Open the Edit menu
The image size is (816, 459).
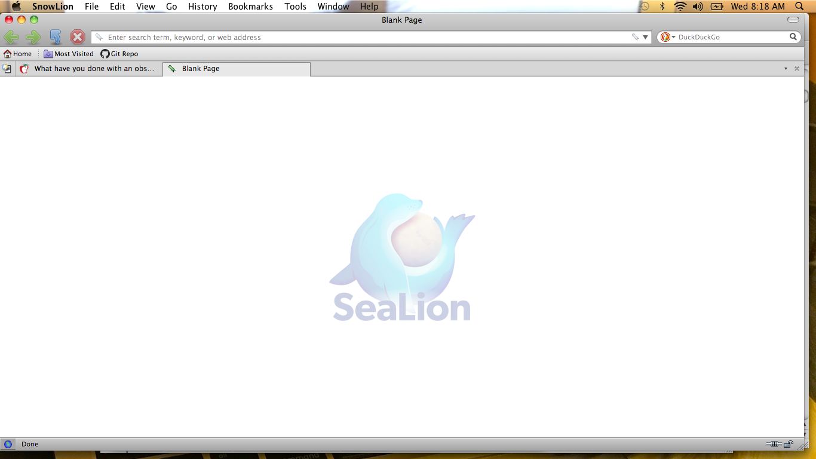coord(117,7)
